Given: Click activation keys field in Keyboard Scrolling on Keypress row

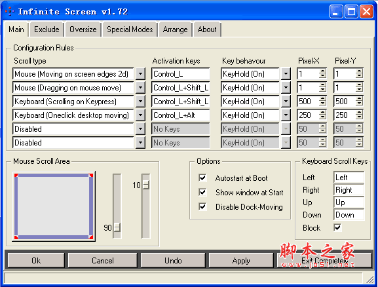Looking at the screenshot, I should pyautogui.click(x=181, y=102).
